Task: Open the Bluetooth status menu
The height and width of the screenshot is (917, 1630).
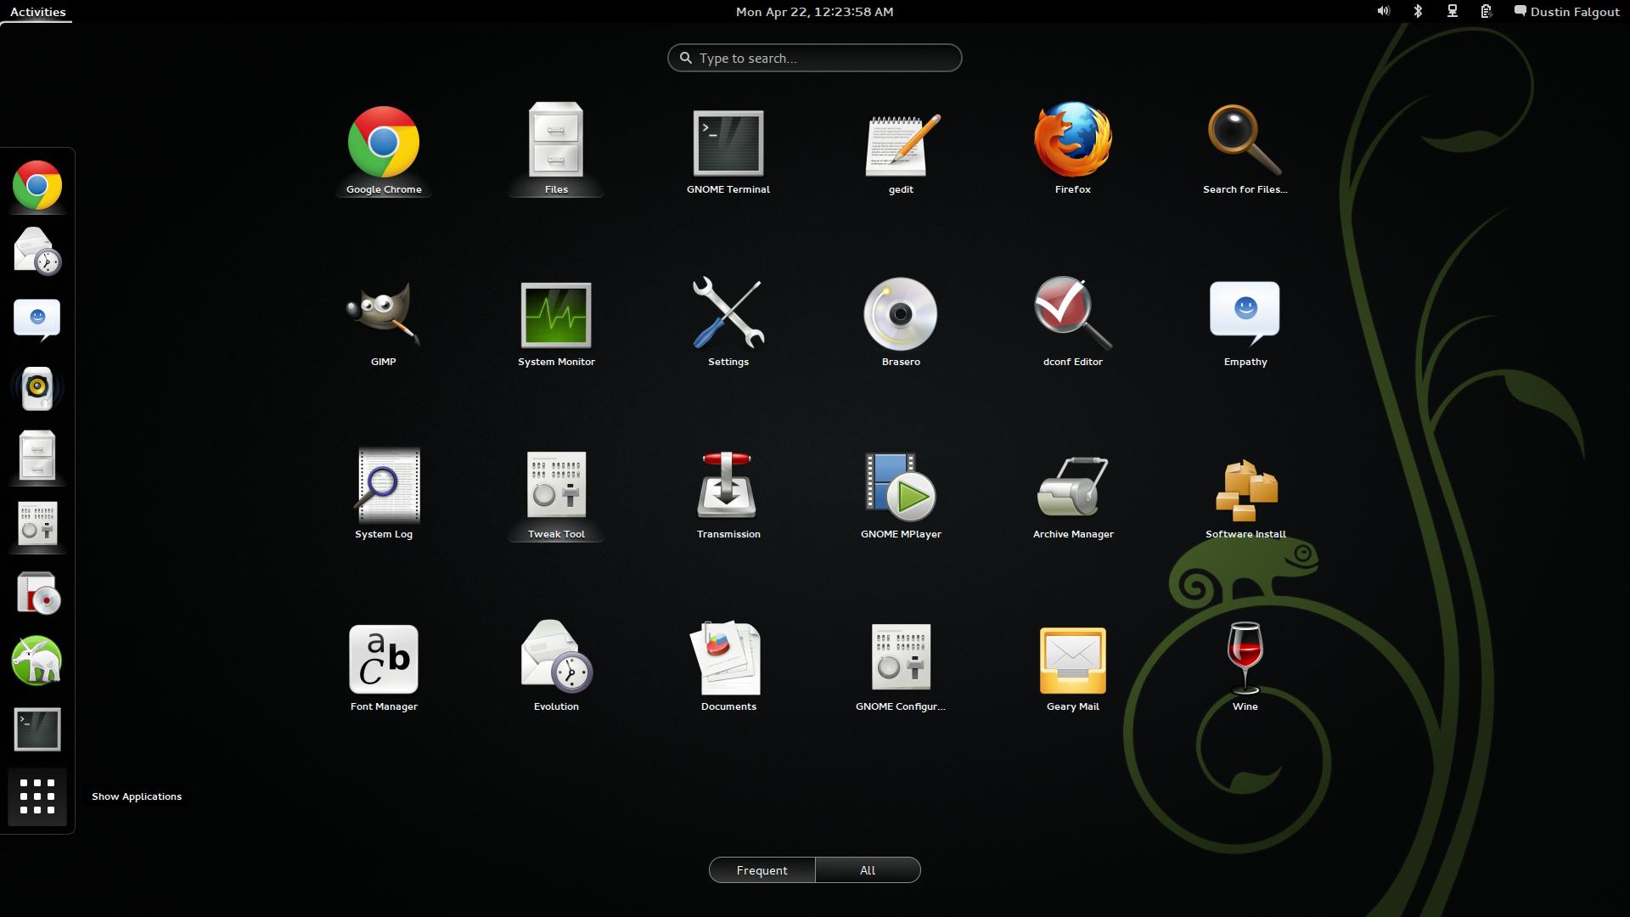Action: coord(1416,11)
